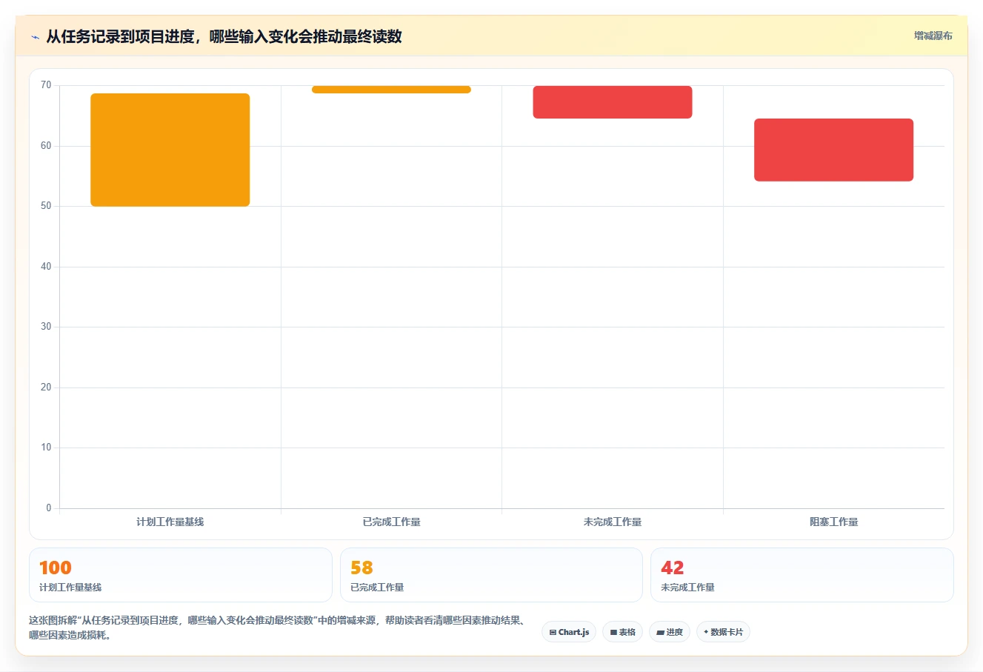
Task: Click the Chart.js tag chip
Action: (569, 632)
